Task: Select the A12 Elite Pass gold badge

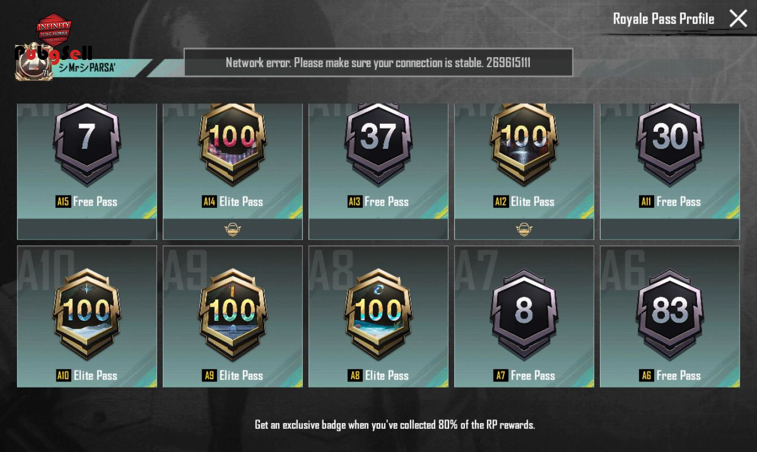Action: pyautogui.click(x=524, y=141)
